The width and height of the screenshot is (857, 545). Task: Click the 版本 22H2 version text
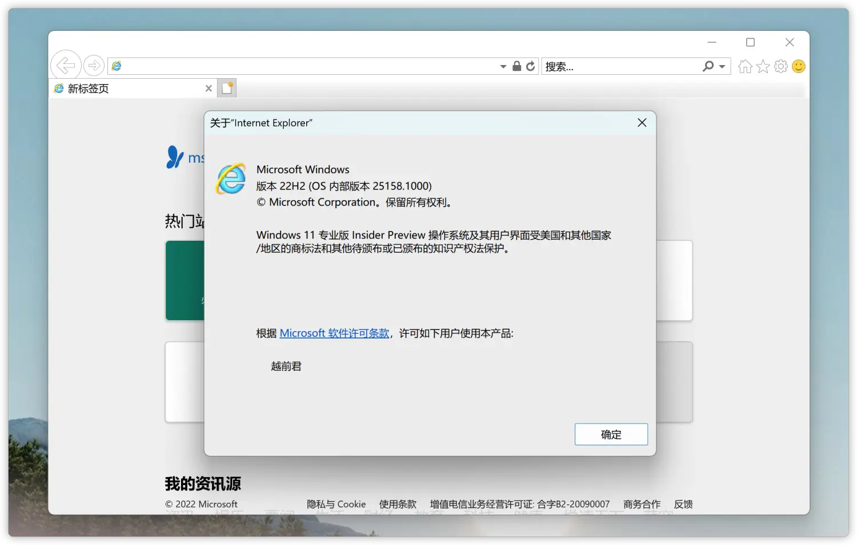pos(344,186)
